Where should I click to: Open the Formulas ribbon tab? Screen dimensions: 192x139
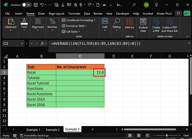tap(74, 14)
